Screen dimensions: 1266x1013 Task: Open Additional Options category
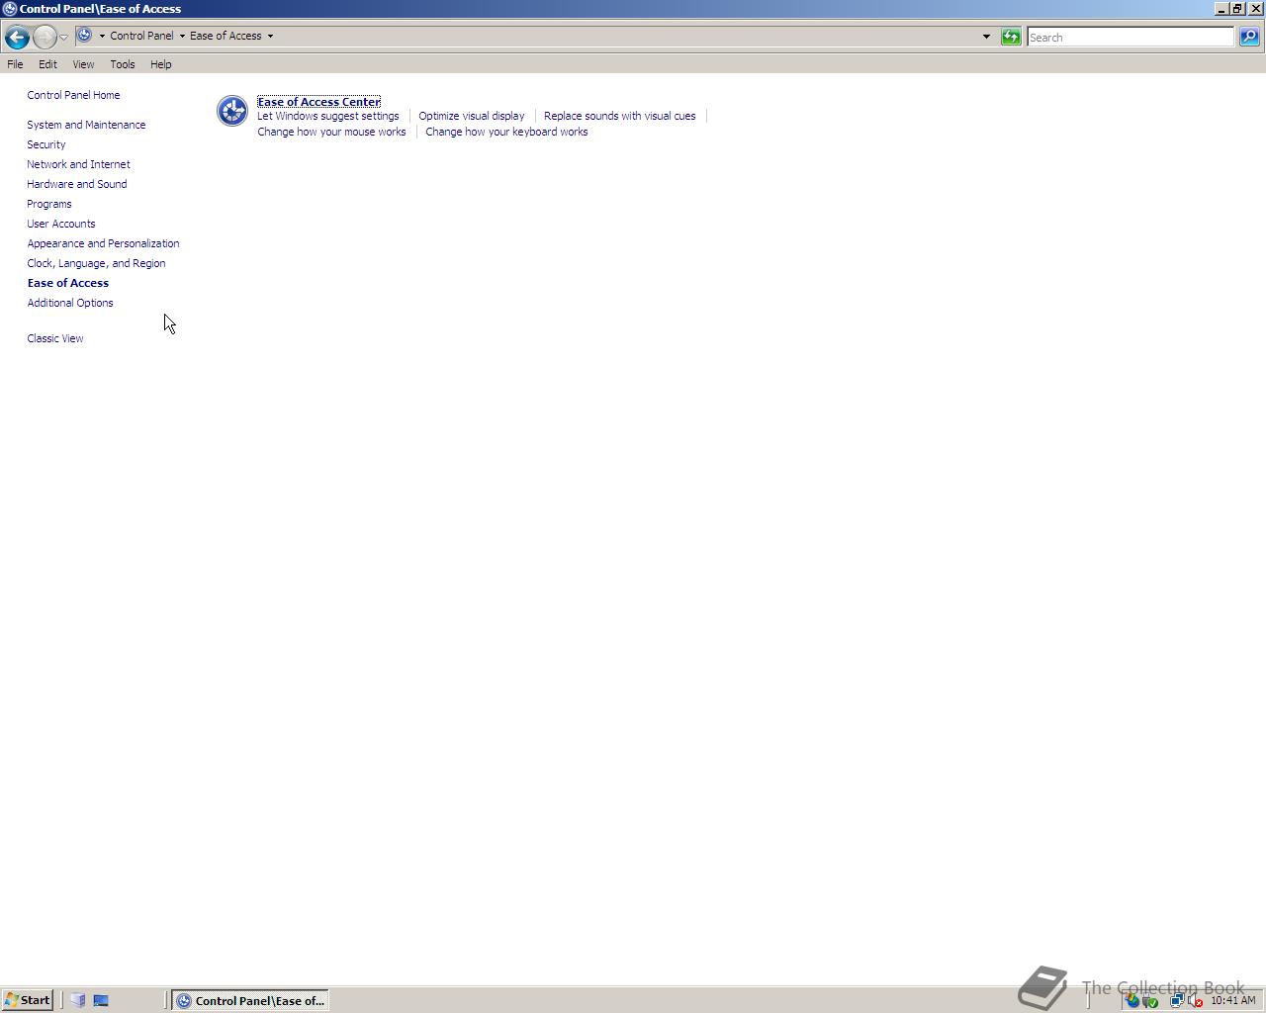coord(70,303)
